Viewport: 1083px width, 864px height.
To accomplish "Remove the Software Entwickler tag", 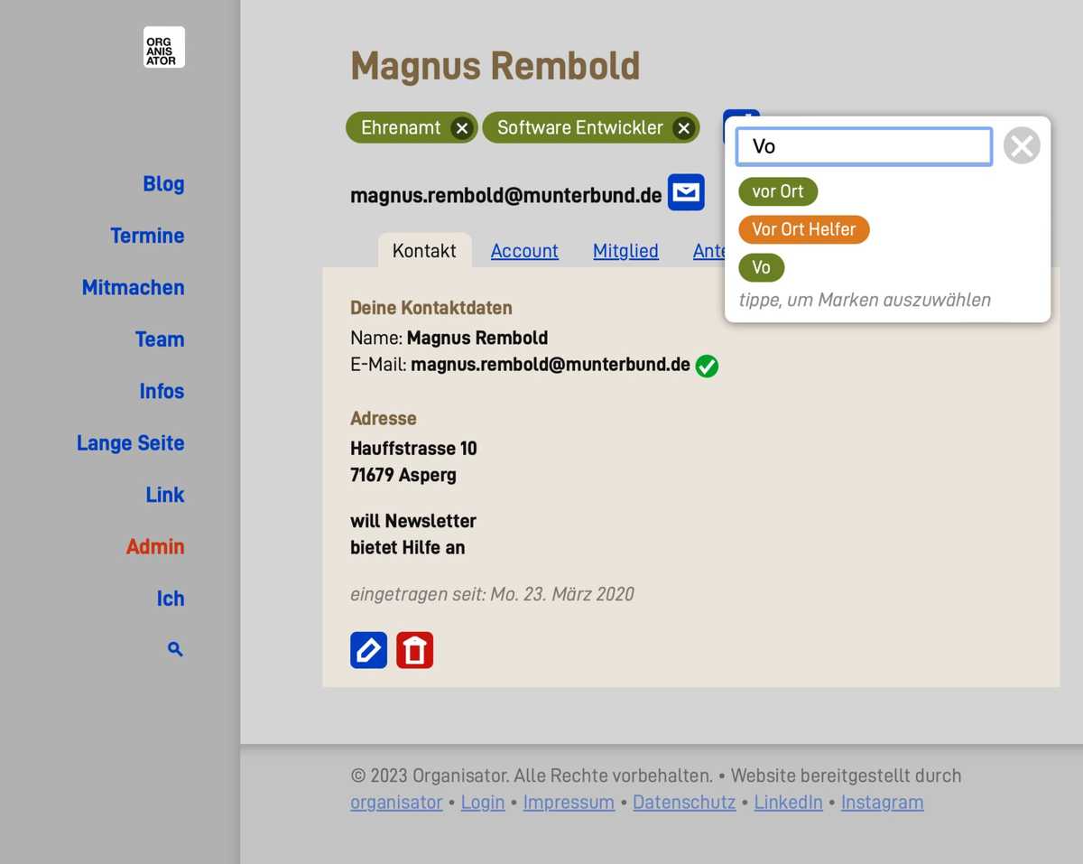I will pyautogui.click(x=683, y=128).
